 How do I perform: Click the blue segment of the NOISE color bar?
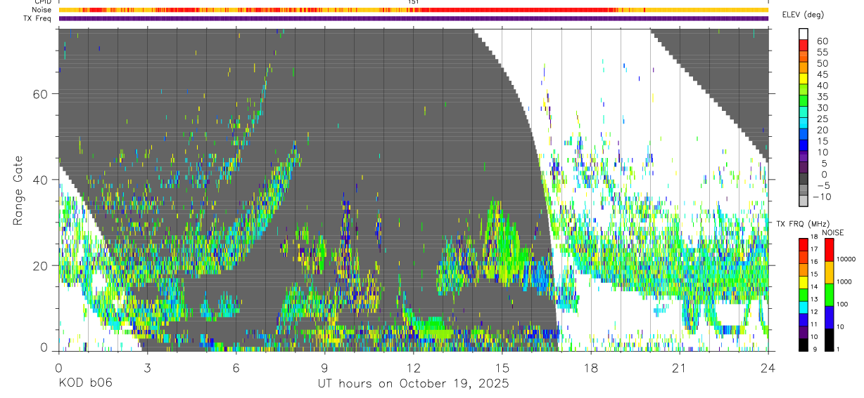(830, 317)
